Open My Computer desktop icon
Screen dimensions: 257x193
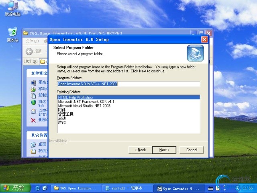point(13,8)
